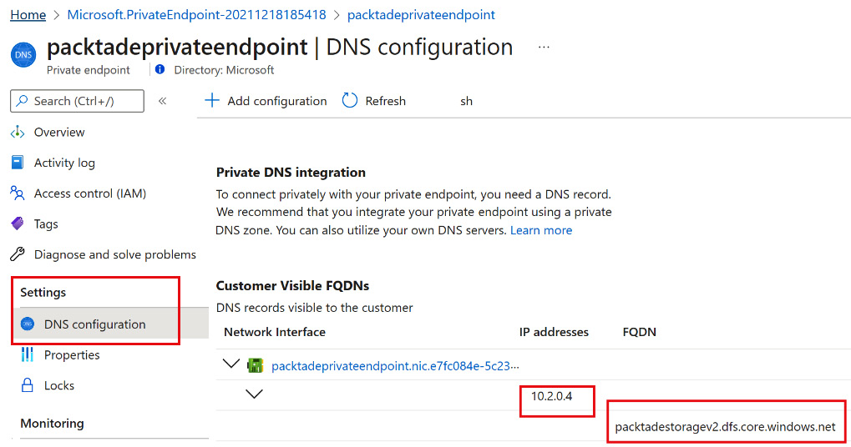
Task: Click the Search (Ctrl+/) input field
Action: [x=77, y=101]
